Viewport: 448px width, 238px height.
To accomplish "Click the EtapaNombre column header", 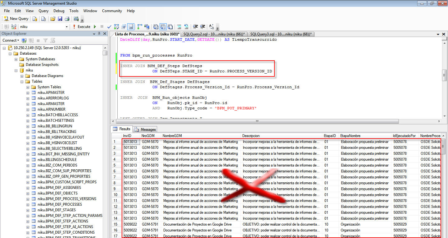I will coord(365,136).
